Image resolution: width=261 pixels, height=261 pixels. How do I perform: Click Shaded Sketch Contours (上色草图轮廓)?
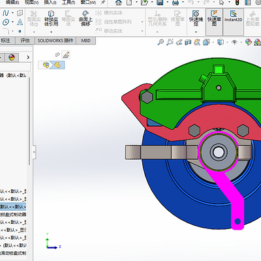[x=253, y=18]
